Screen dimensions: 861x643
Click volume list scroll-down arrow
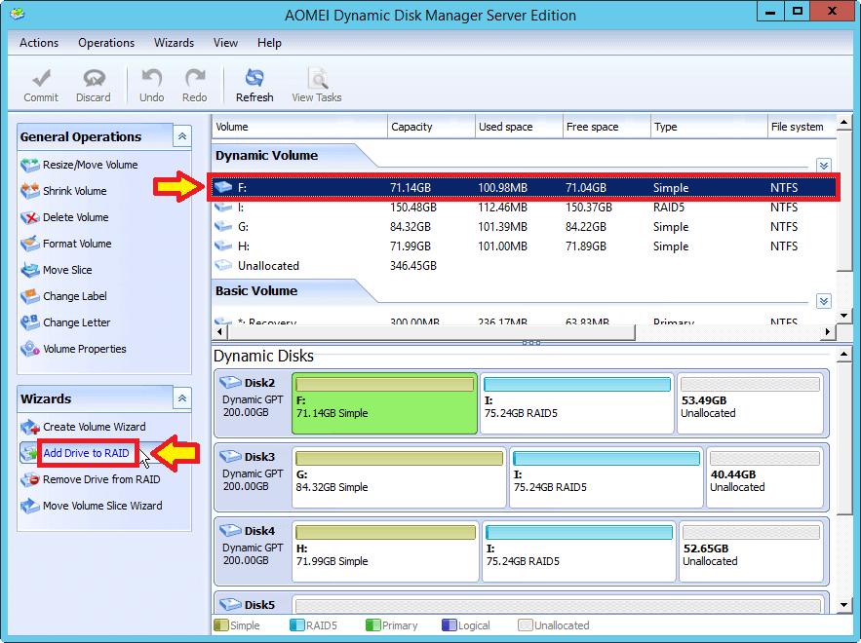tap(844, 316)
